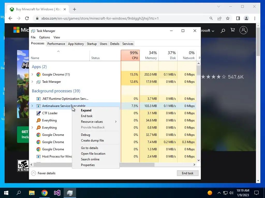Click the .NET Runtime Optimization Service icon
This screenshot has width=265, height=198.
point(39,99)
